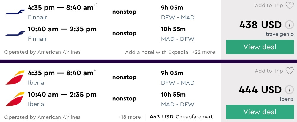Click Add a hotel with Expedia link

156,52
